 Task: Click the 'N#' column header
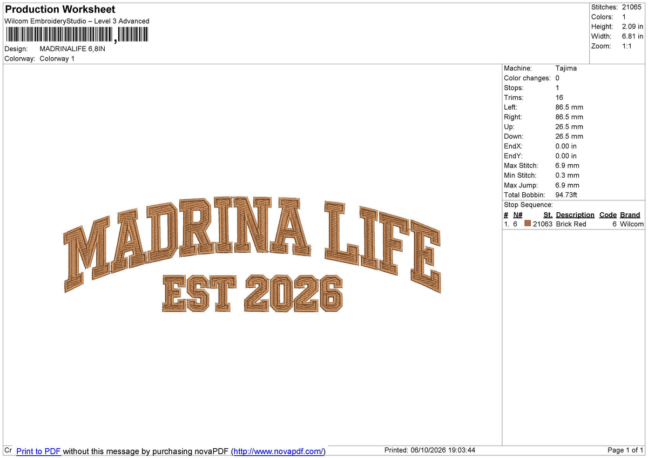tap(518, 214)
